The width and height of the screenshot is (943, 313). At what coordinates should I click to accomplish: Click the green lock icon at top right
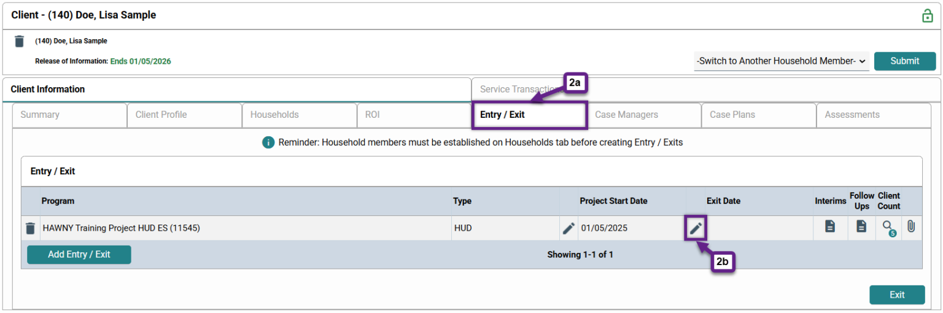(927, 16)
